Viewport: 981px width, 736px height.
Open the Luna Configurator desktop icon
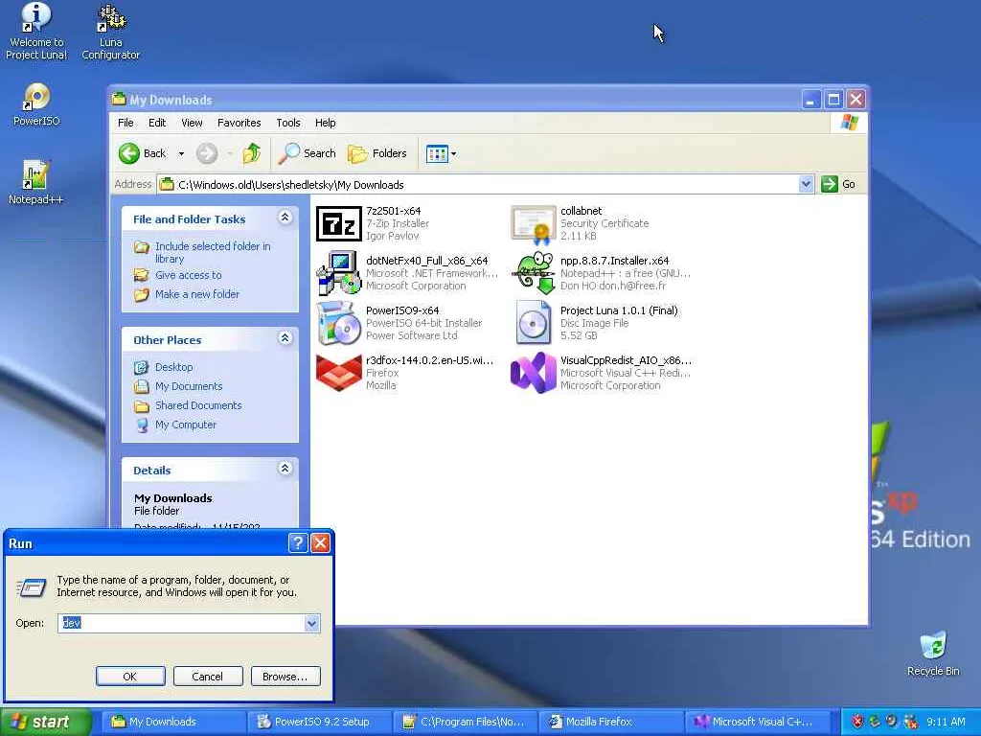coord(111,32)
